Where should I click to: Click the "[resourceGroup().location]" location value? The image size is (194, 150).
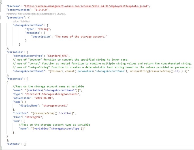(x=53, y=113)
